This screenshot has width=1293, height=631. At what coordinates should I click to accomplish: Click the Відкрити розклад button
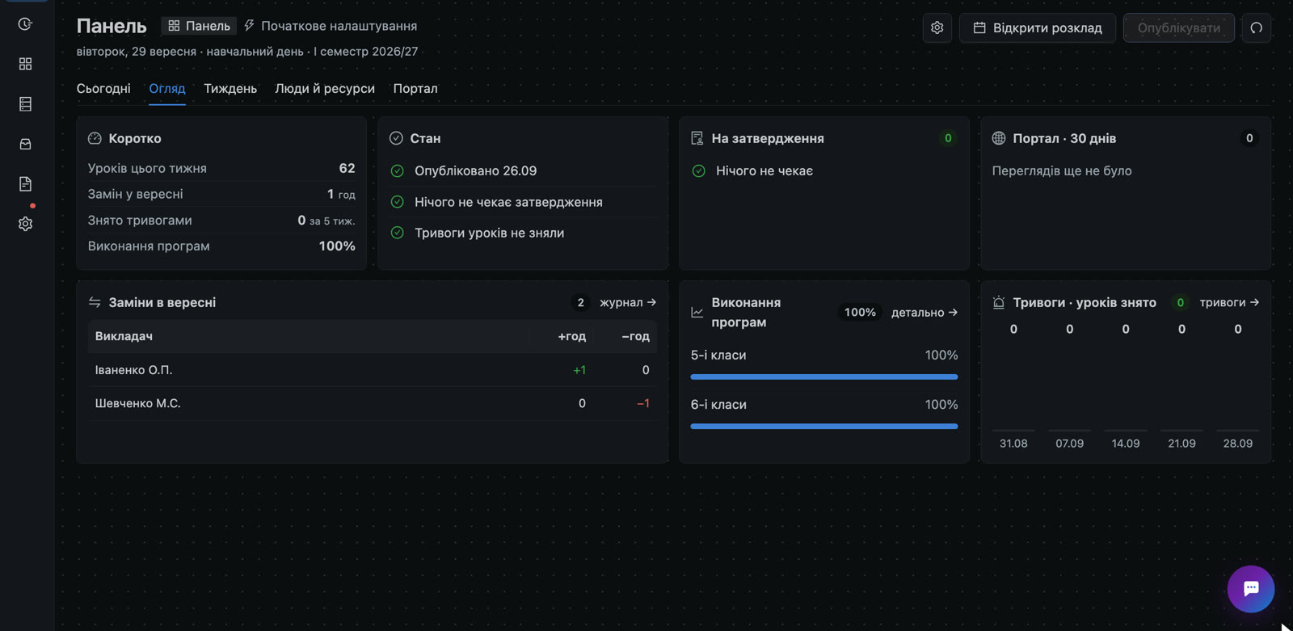click(1038, 28)
